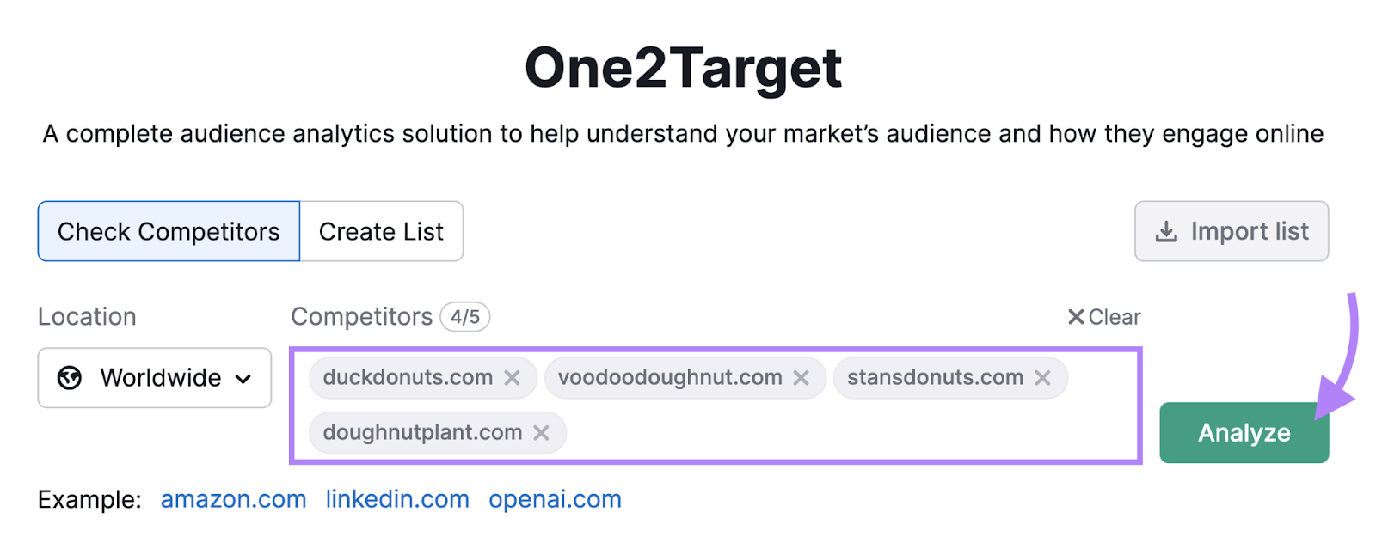Remove duckdonuts.com using its X icon
This screenshot has width=1376, height=549.
(x=513, y=377)
